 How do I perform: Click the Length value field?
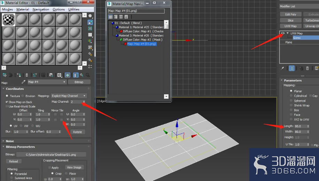[300, 126]
